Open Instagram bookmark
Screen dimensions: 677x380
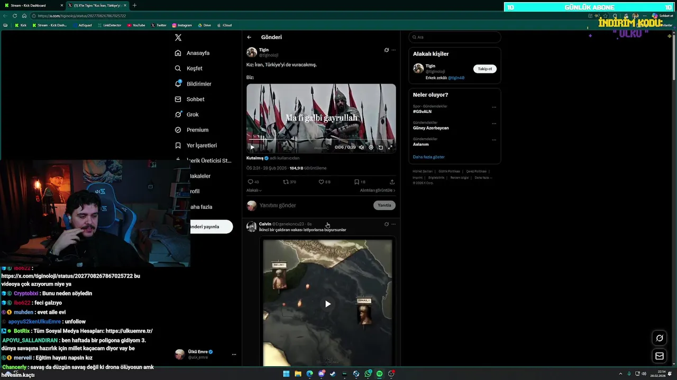(182, 25)
